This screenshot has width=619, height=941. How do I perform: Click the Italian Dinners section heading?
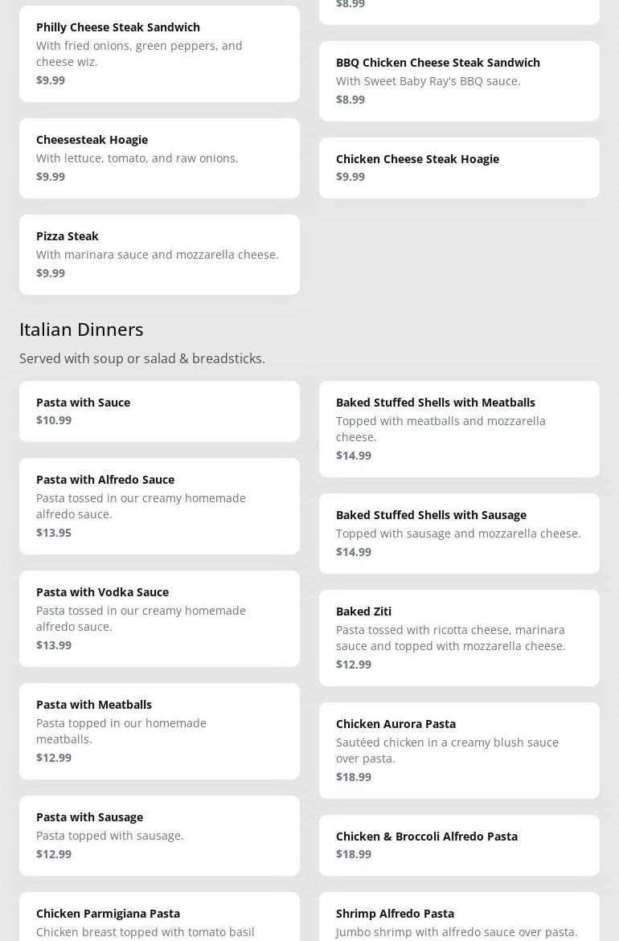(x=81, y=329)
